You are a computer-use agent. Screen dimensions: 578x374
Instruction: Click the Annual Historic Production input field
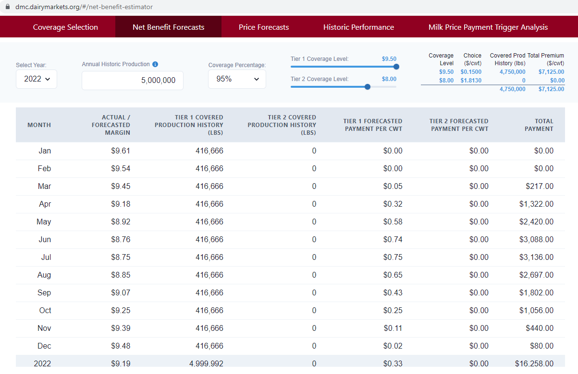[133, 81]
